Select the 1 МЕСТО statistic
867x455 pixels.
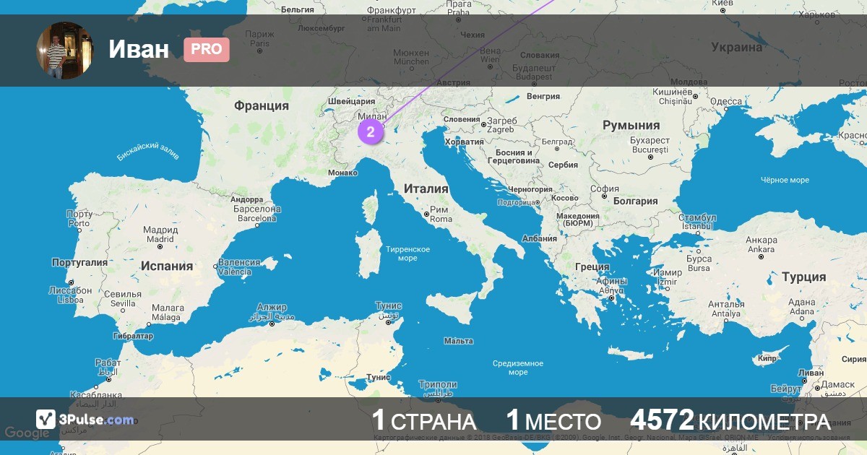point(553,421)
